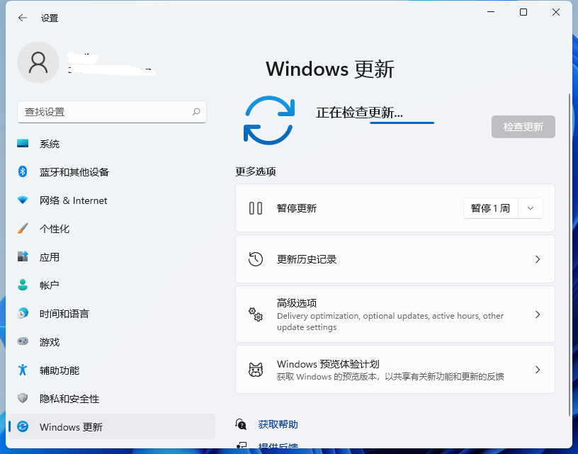Screen dimensions: 578x454
Task: Click inside the 查找设置 search box
Action: pyautogui.click(x=111, y=112)
